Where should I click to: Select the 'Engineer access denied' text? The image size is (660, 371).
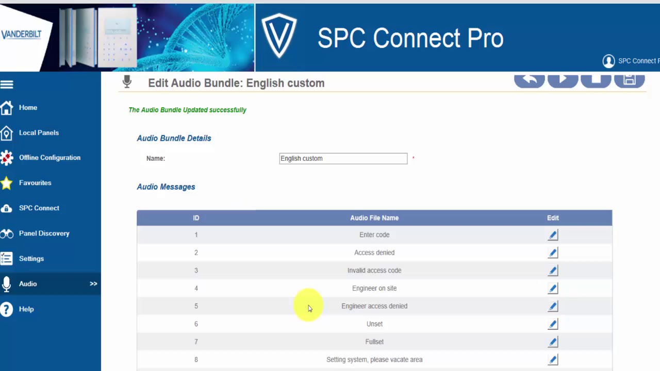374,306
